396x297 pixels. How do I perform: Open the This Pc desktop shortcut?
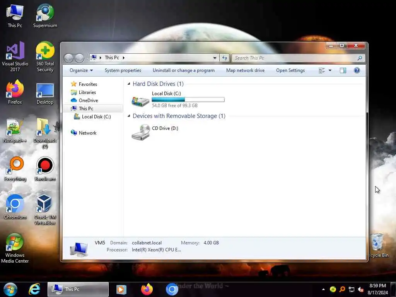click(15, 15)
